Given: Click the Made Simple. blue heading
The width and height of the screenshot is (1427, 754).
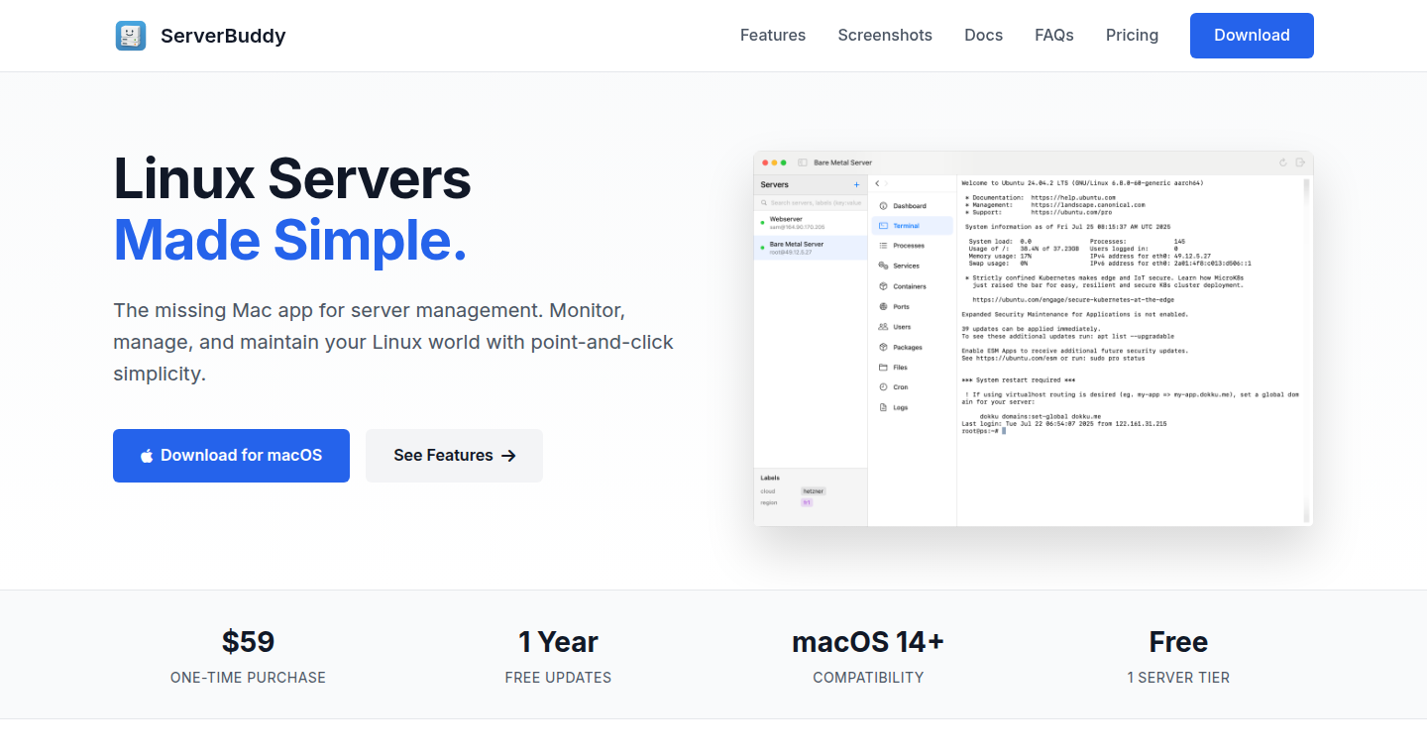Looking at the screenshot, I should [289, 240].
